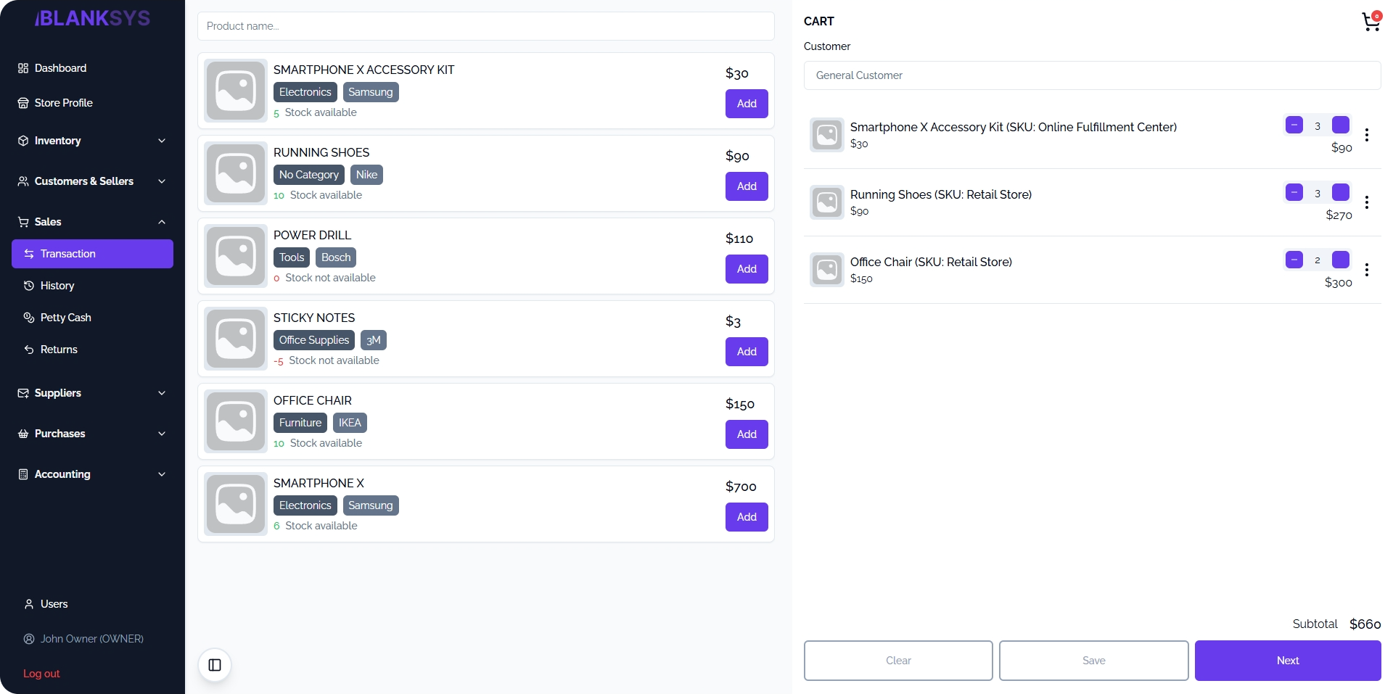This screenshot has width=1393, height=694.
Task: Click the shopping cart icon with badge
Action: tap(1371, 22)
